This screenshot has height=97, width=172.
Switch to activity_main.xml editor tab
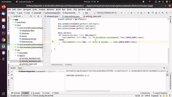click(93, 16)
